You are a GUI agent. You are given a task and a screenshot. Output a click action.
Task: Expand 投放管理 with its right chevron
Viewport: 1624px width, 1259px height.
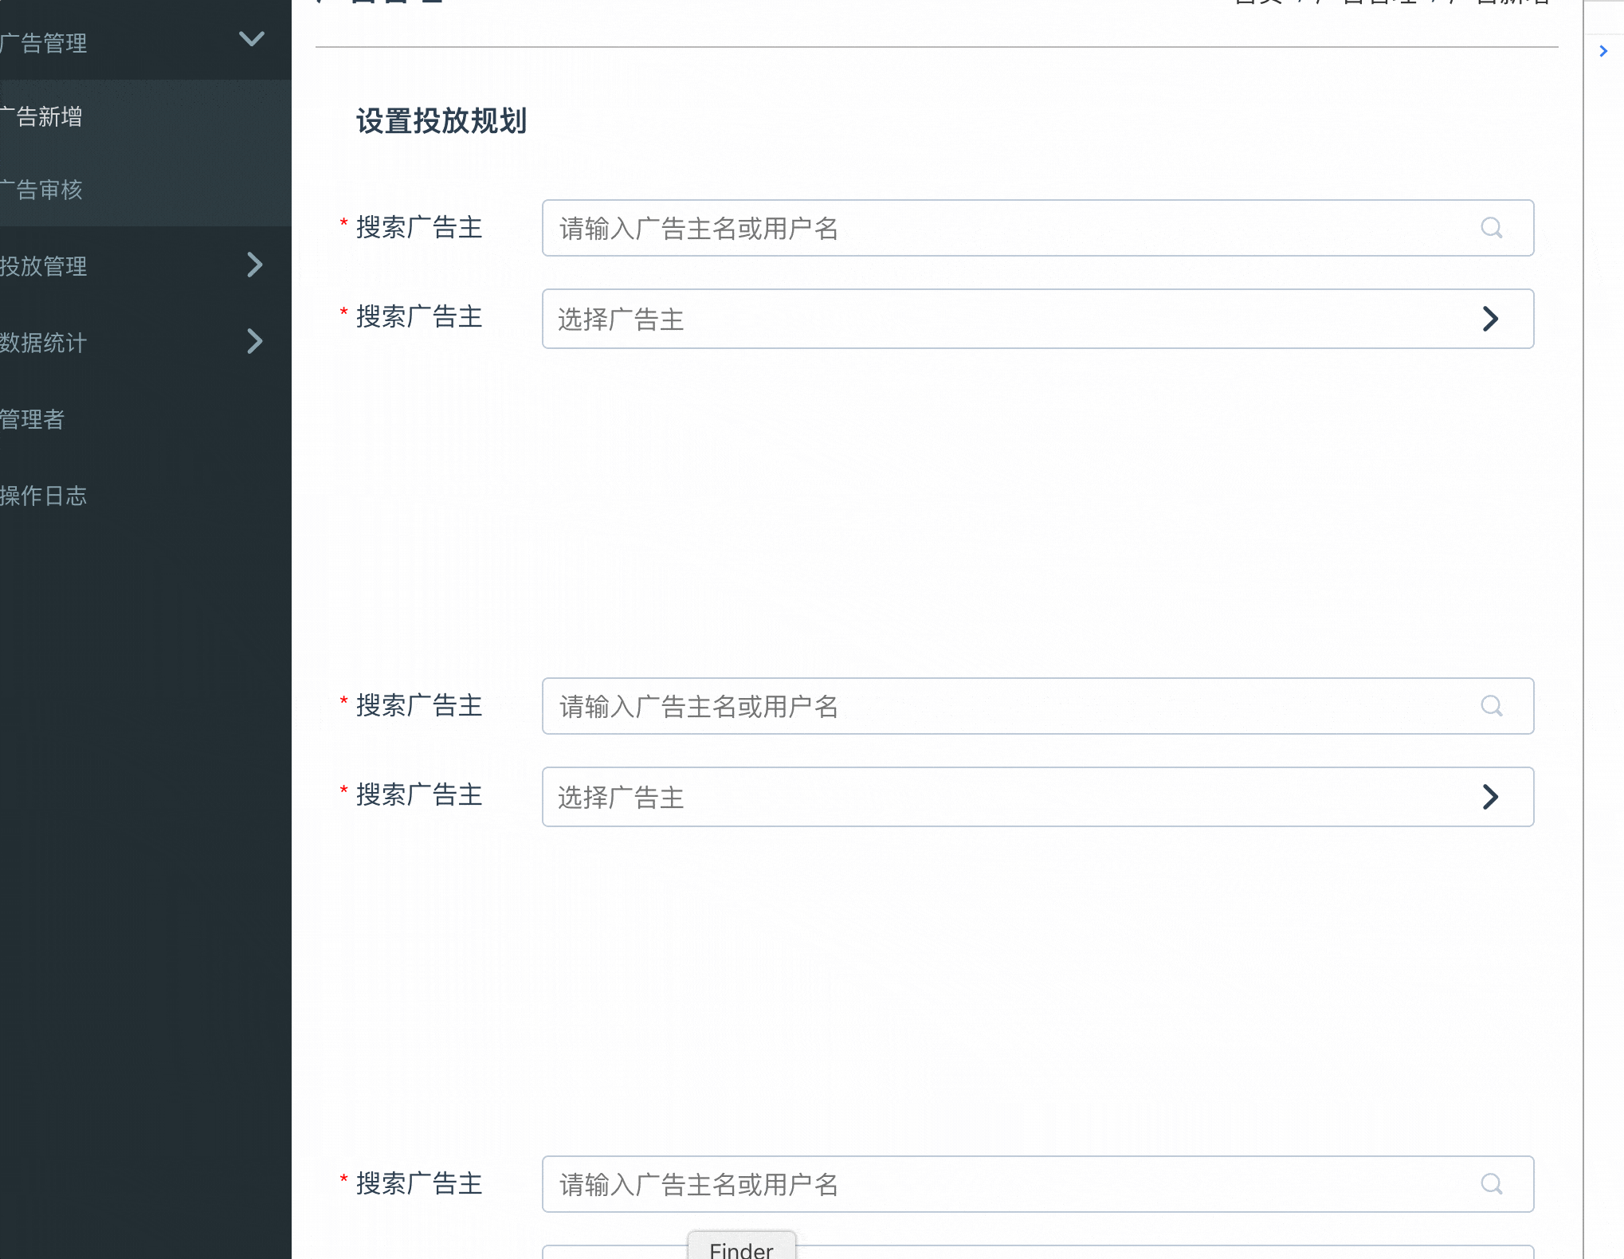(x=254, y=265)
